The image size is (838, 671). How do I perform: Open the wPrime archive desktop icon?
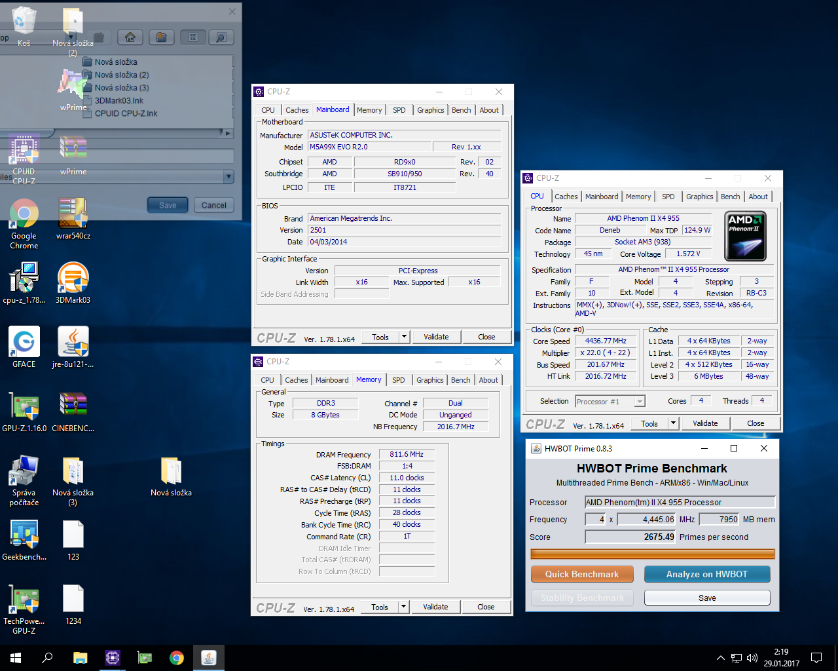[73, 155]
